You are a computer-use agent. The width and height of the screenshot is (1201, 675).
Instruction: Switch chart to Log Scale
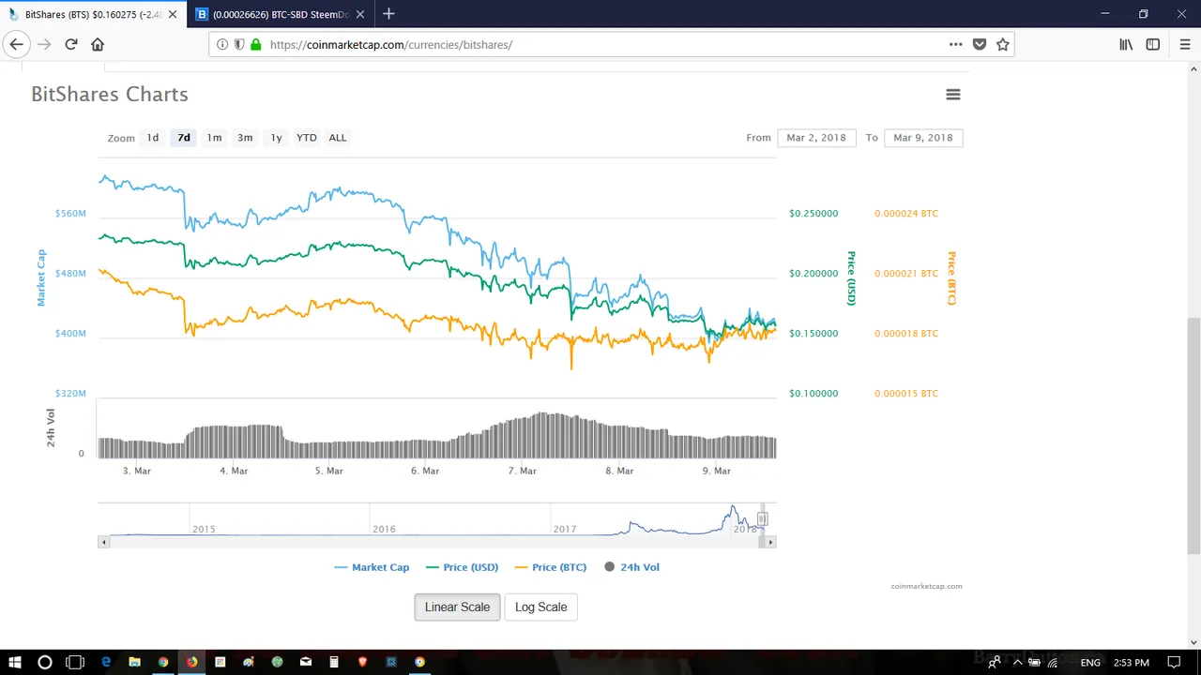coord(540,607)
